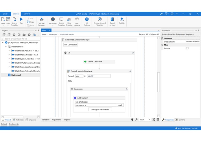Collapse the Misc properties section

pyautogui.click(x=163, y=45)
